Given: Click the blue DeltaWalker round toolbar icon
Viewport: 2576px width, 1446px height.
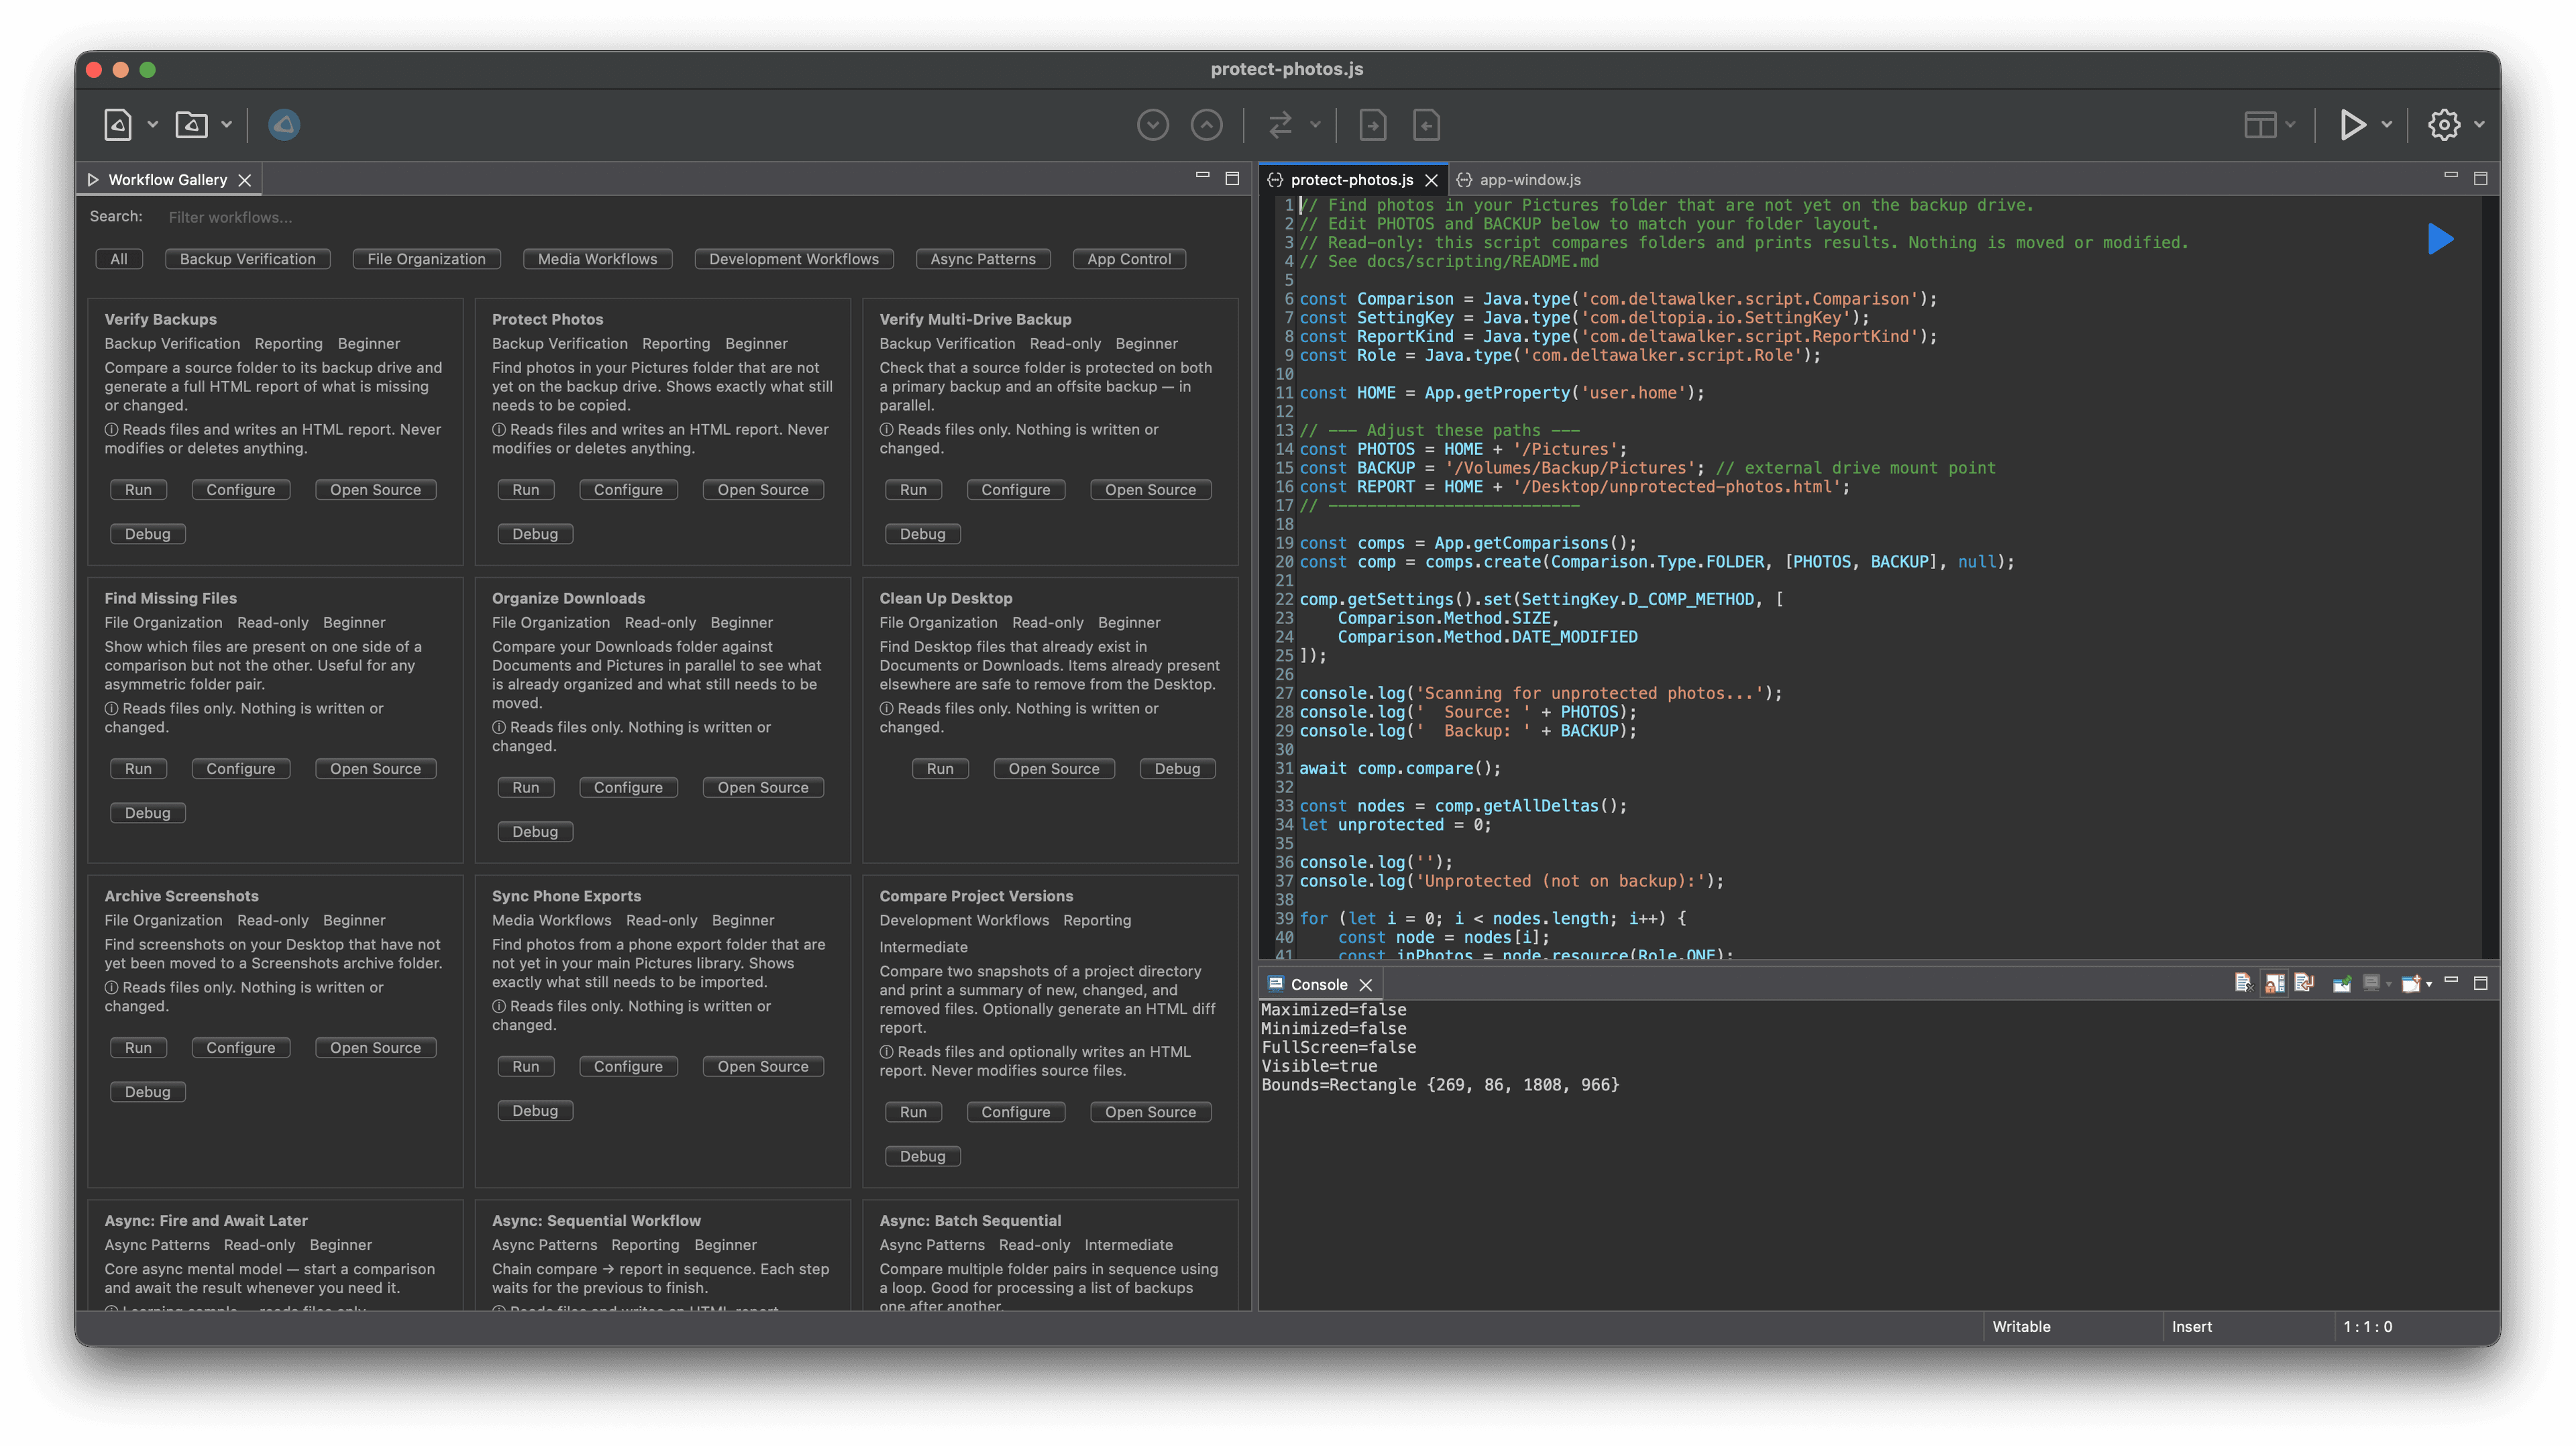Looking at the screenshot, I should pos(284,125).
